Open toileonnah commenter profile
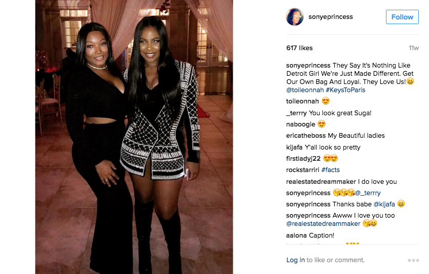 [302, 101]
